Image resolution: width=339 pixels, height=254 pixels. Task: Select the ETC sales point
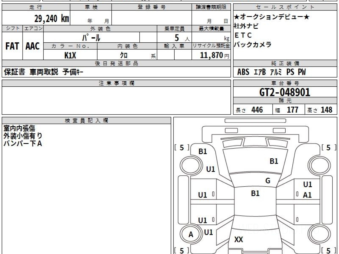(x=243, y=35)
